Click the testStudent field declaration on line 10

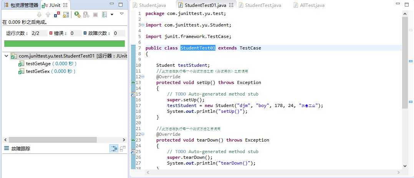(x=183, y=65)
